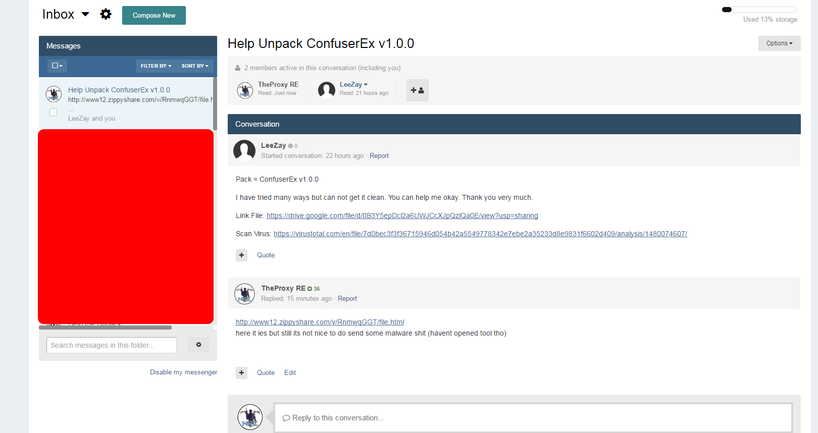Click the Search messages input field
Viewport: 818px width, 433px height.
coord(112,345)
